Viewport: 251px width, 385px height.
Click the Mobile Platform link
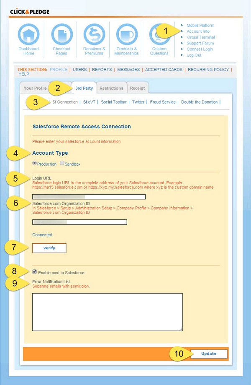click(x=200, y=25)
